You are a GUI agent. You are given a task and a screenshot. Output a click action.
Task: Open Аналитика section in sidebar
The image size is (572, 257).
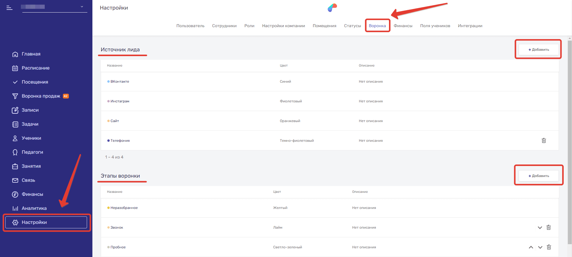point(34,208)
